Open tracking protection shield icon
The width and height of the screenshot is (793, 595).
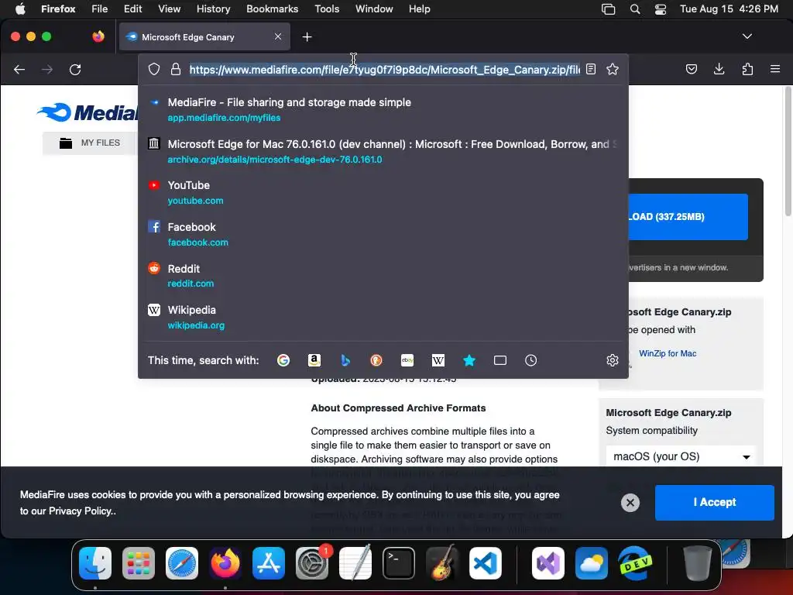[x=154, y=69]
